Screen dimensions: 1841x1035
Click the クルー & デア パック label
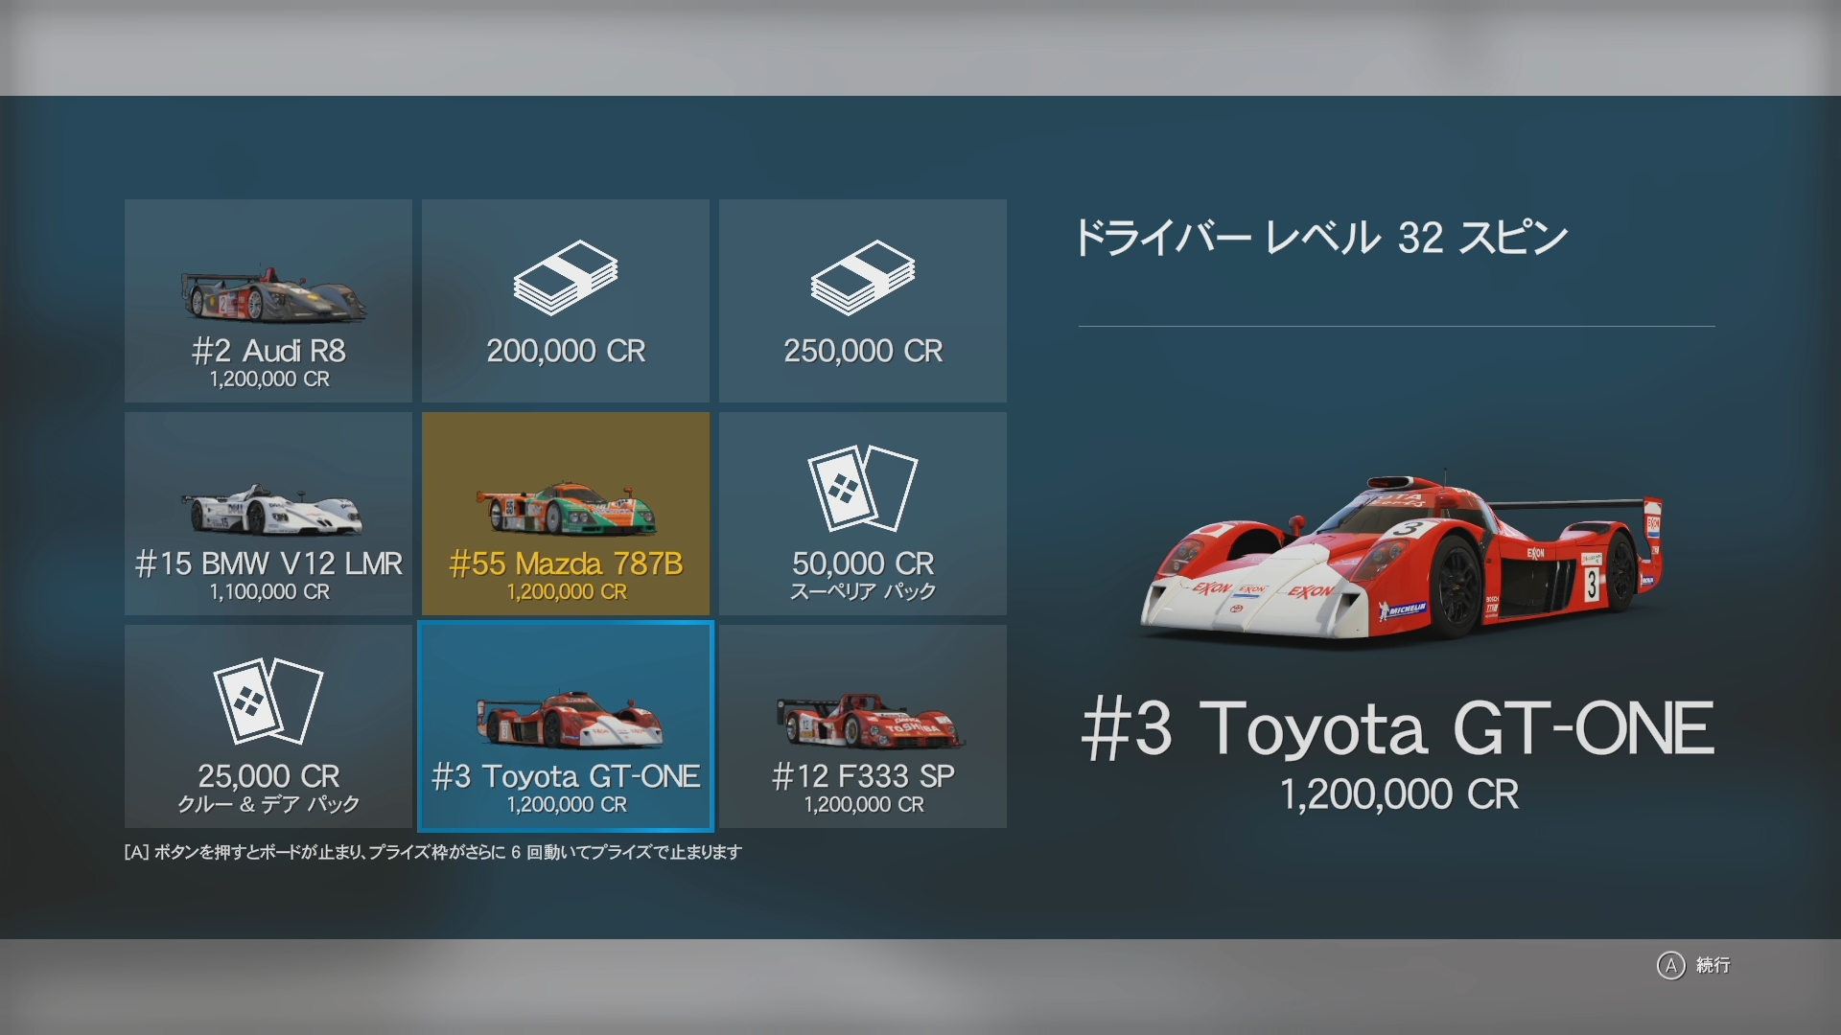pos(268,804)
